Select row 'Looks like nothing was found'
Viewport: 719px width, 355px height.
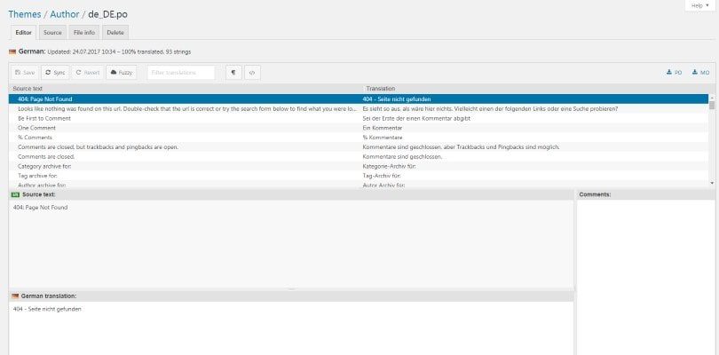tap(358, 108)
